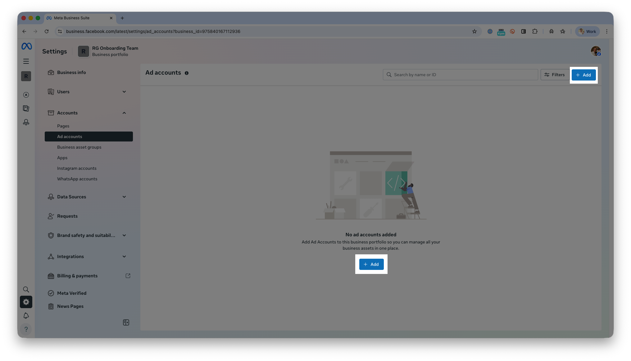
Task: Open the Business info settings page
Action: [x=71, y=72]
